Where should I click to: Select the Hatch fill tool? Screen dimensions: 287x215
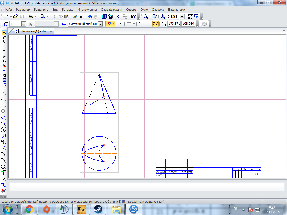tap(4, 185)
